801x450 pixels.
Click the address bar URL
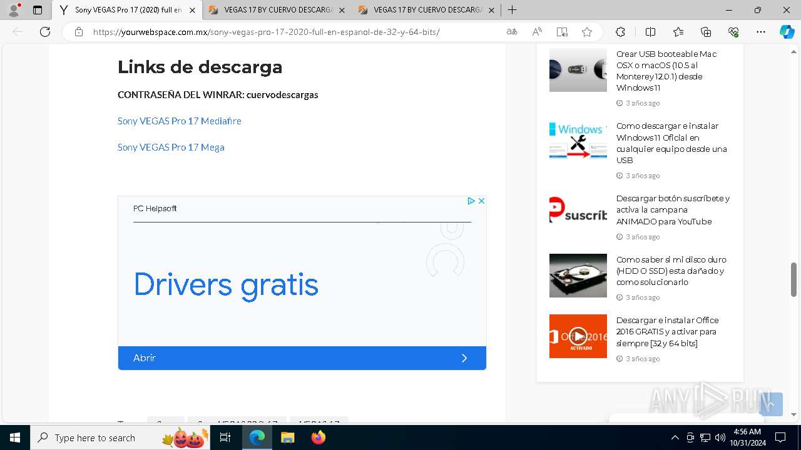point(266,32)
